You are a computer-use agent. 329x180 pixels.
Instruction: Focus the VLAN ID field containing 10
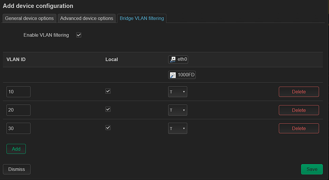pos(18,92)
